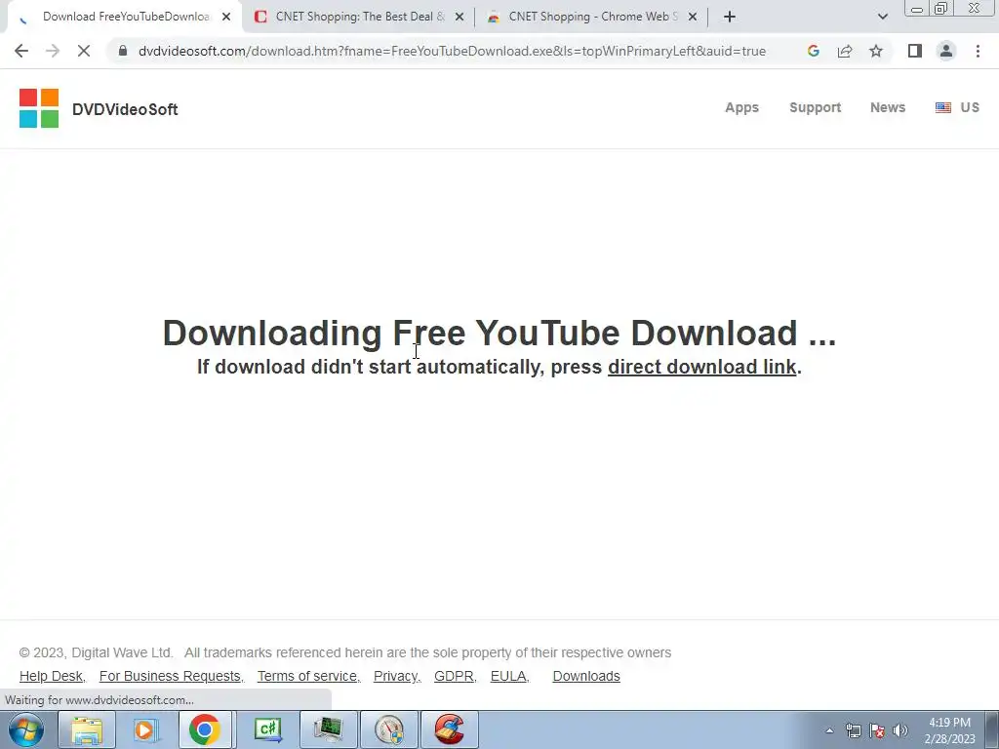Open the C# application in taskbar
The height and width of the screenshot is (749, 999).
pos(267,729)
